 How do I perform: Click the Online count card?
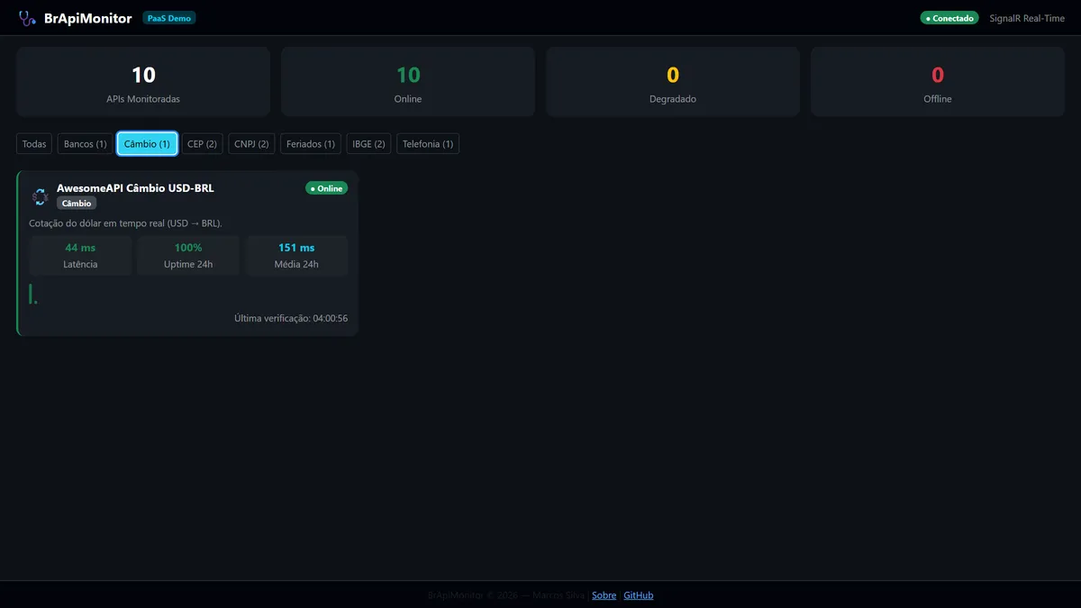(408, 82)
